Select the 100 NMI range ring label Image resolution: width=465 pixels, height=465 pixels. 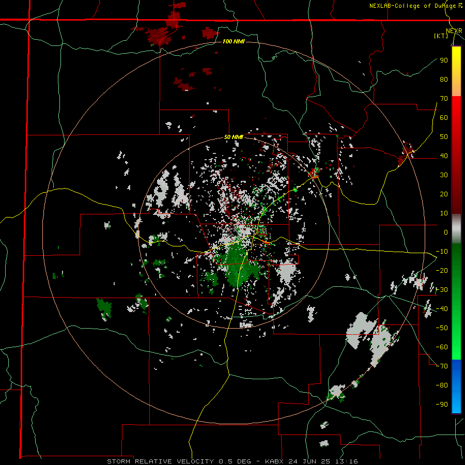[234, 41]
